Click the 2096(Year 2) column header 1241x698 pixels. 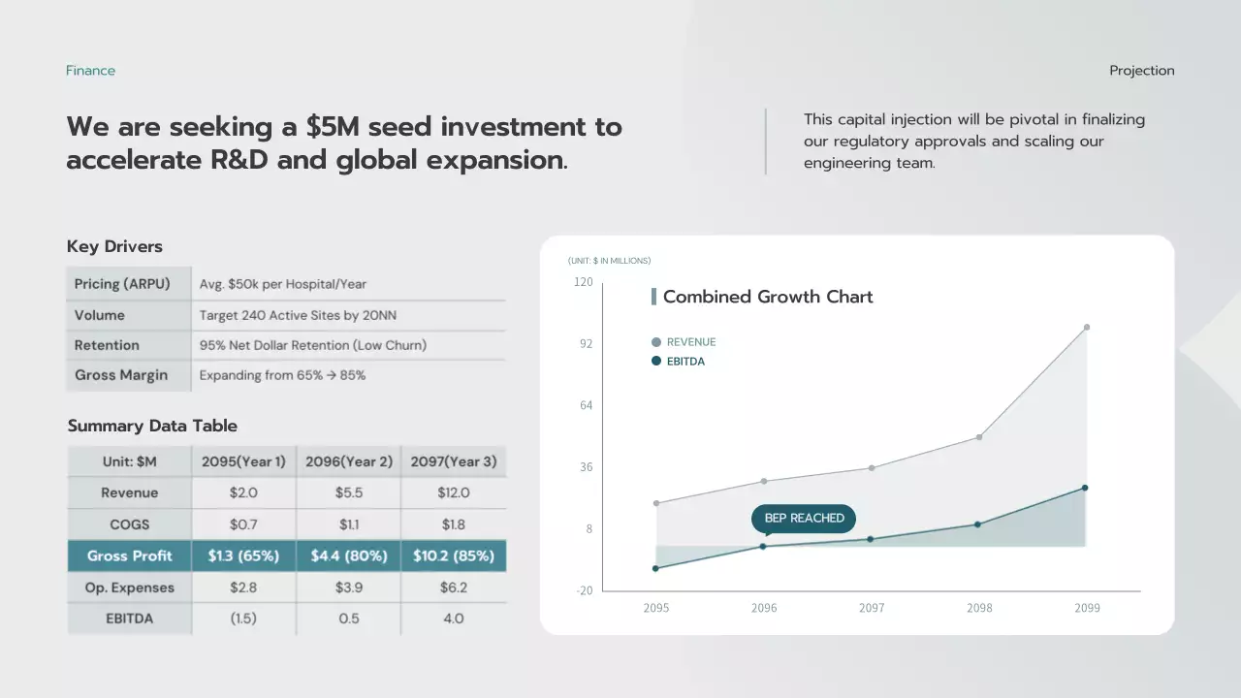click(x=349, y=461)
